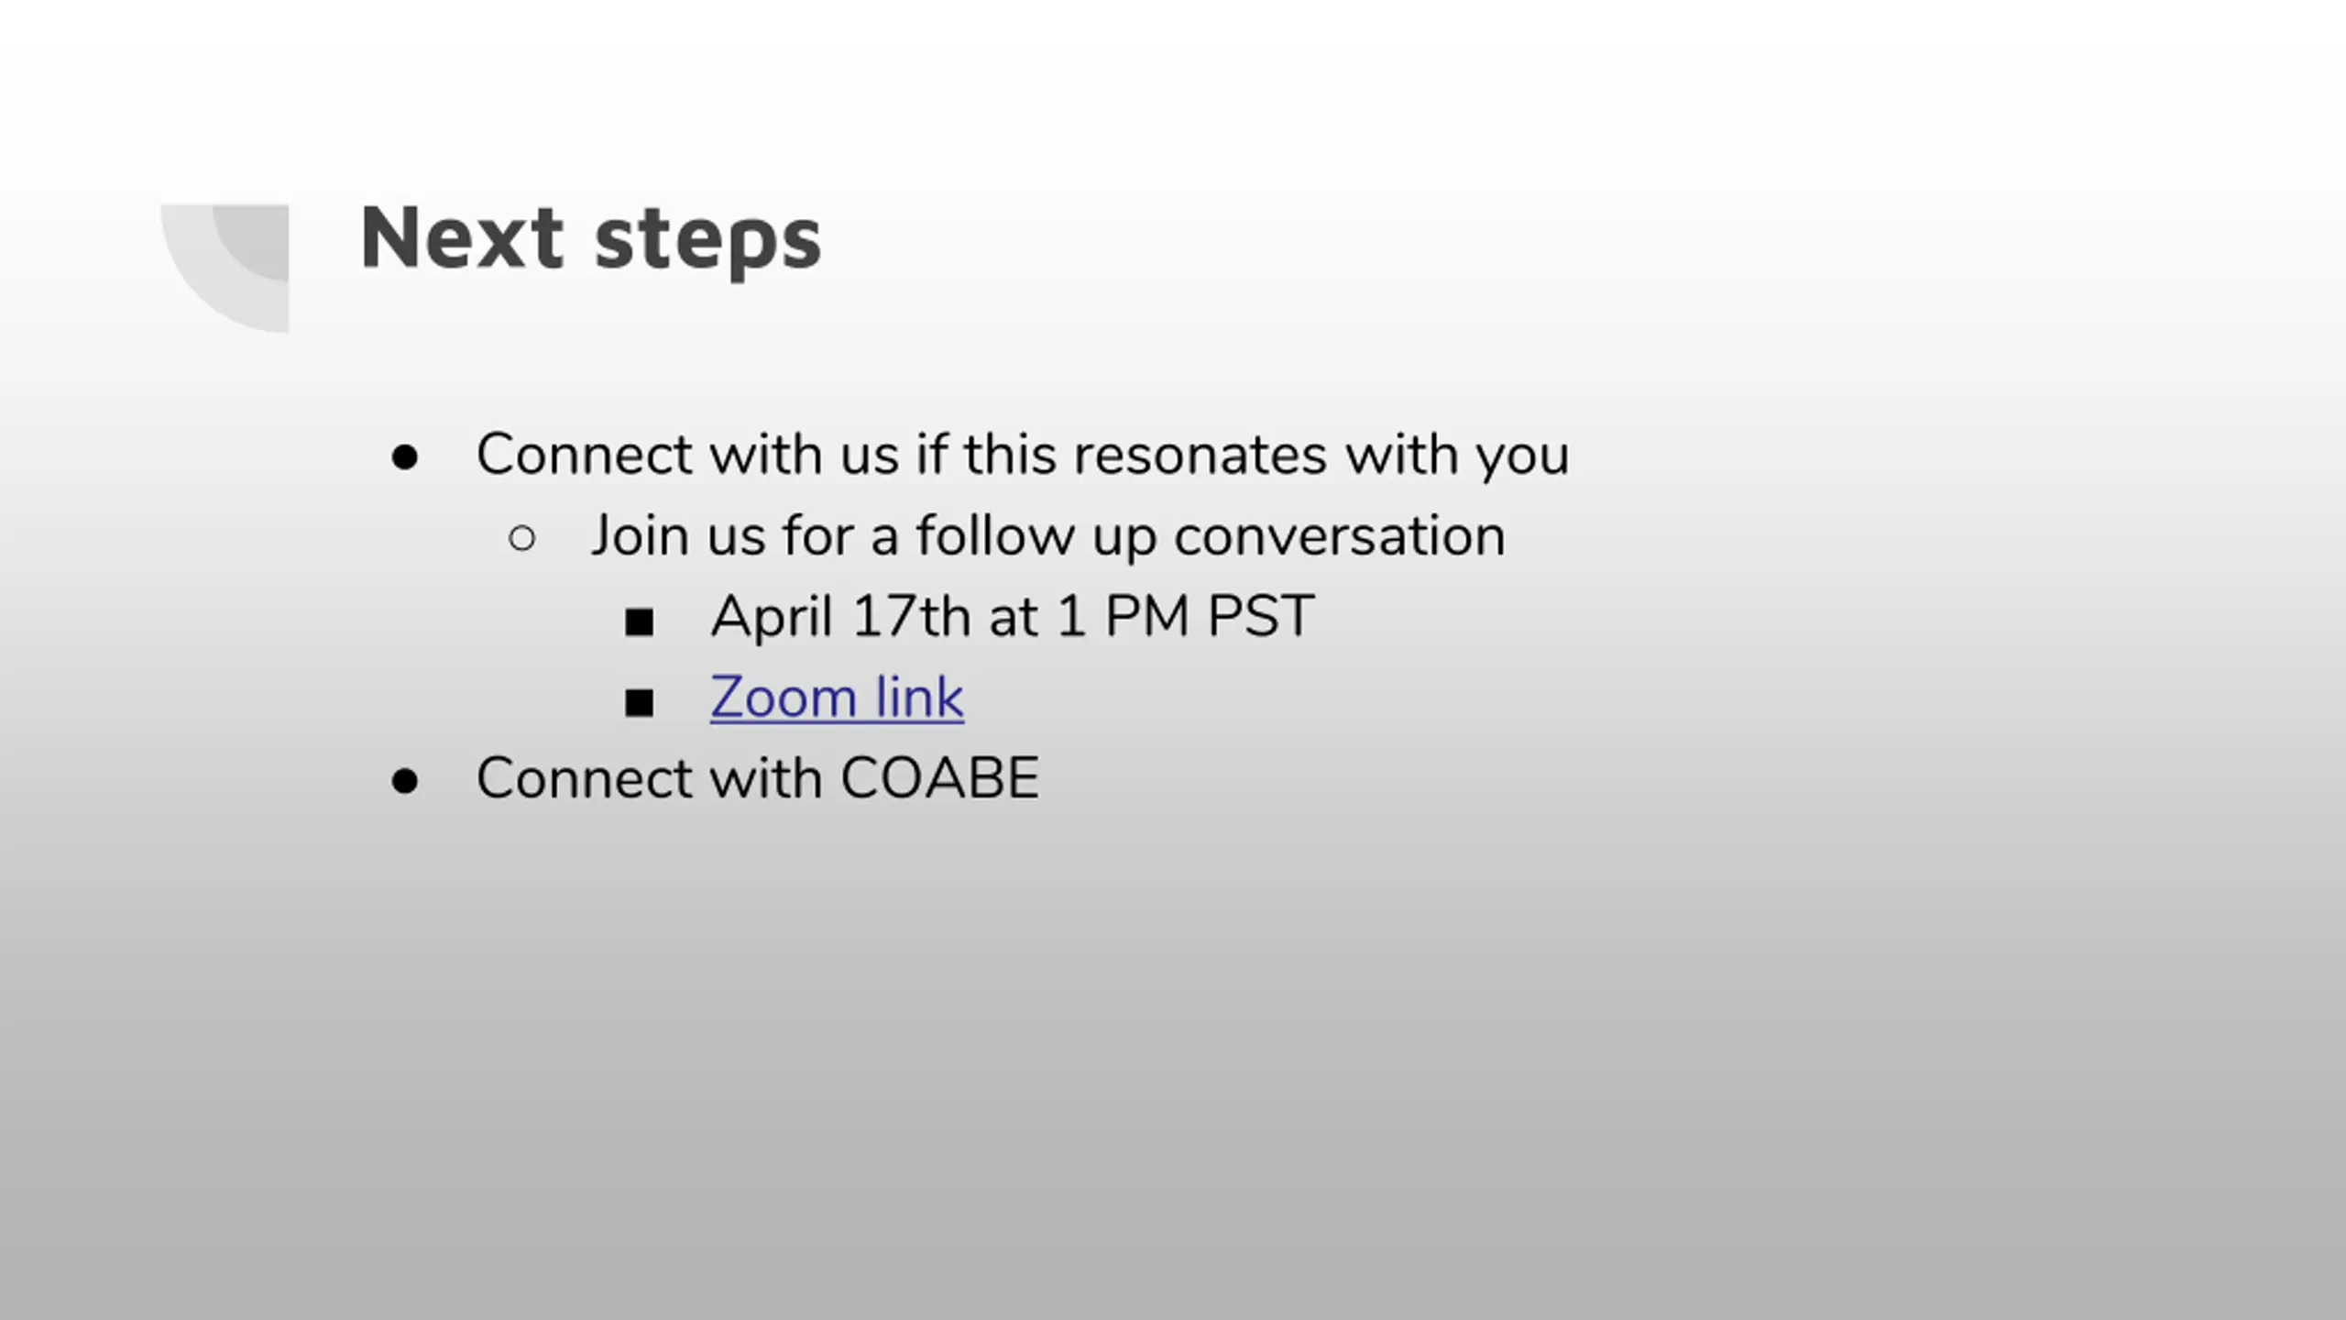The width and height of the screenshot is (2346, 1320).
Task: Click the word resonates in first bullet
Action: [1200, 456]
